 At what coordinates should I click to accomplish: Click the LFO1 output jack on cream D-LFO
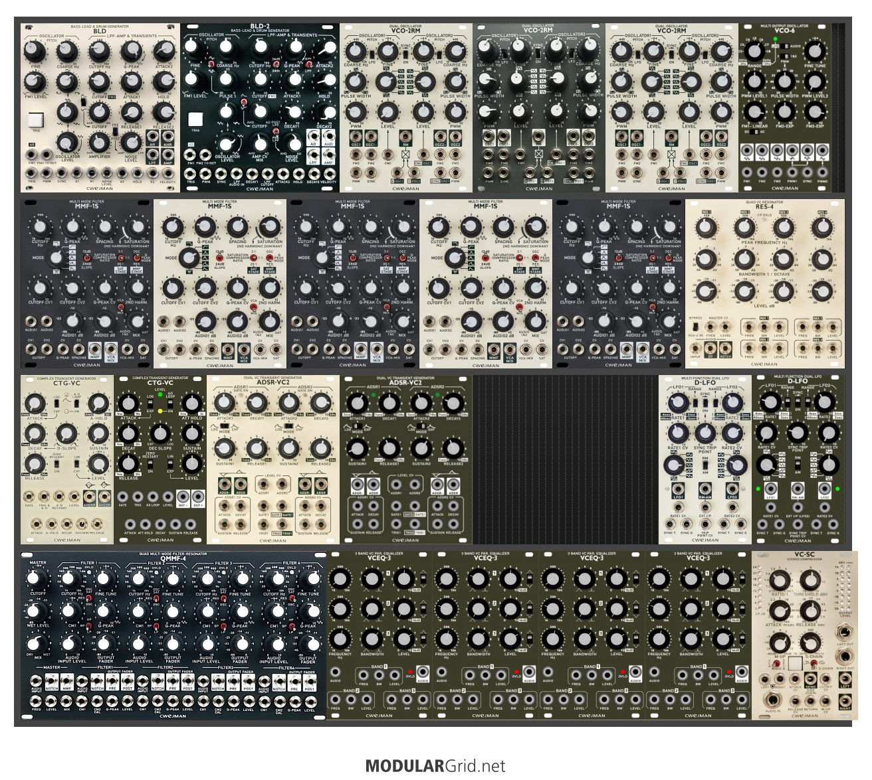pos(679,489)
